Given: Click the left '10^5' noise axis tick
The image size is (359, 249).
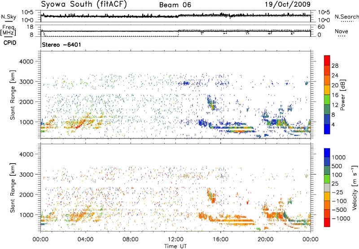Looking at the screenshot, I should [x=27, y=12].
